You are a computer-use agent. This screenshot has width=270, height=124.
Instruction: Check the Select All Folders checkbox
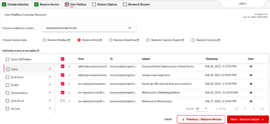[x=8, y=59]
